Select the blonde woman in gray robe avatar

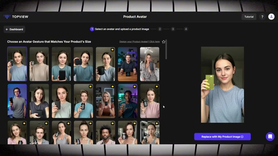click(149, 64)
